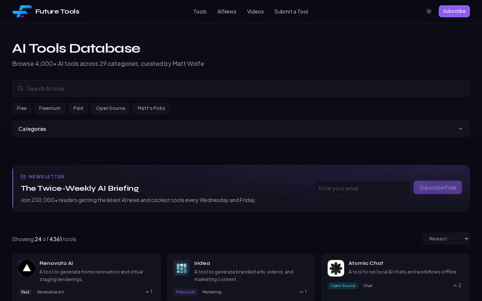Open the Newest sort dropdown
The height and width of the screenshot is (301, 482).
click(446, 239)
